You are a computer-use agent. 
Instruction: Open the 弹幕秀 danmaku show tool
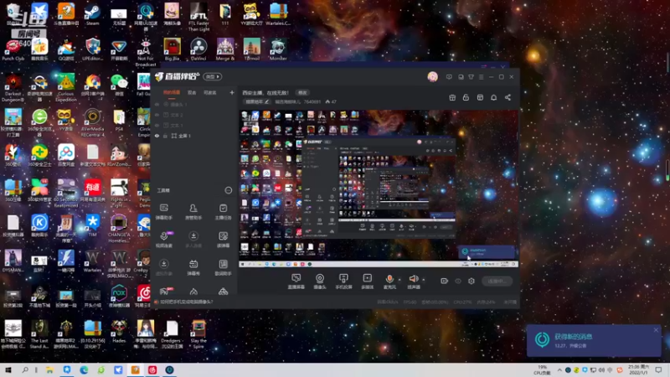click(x=193, y=267)
